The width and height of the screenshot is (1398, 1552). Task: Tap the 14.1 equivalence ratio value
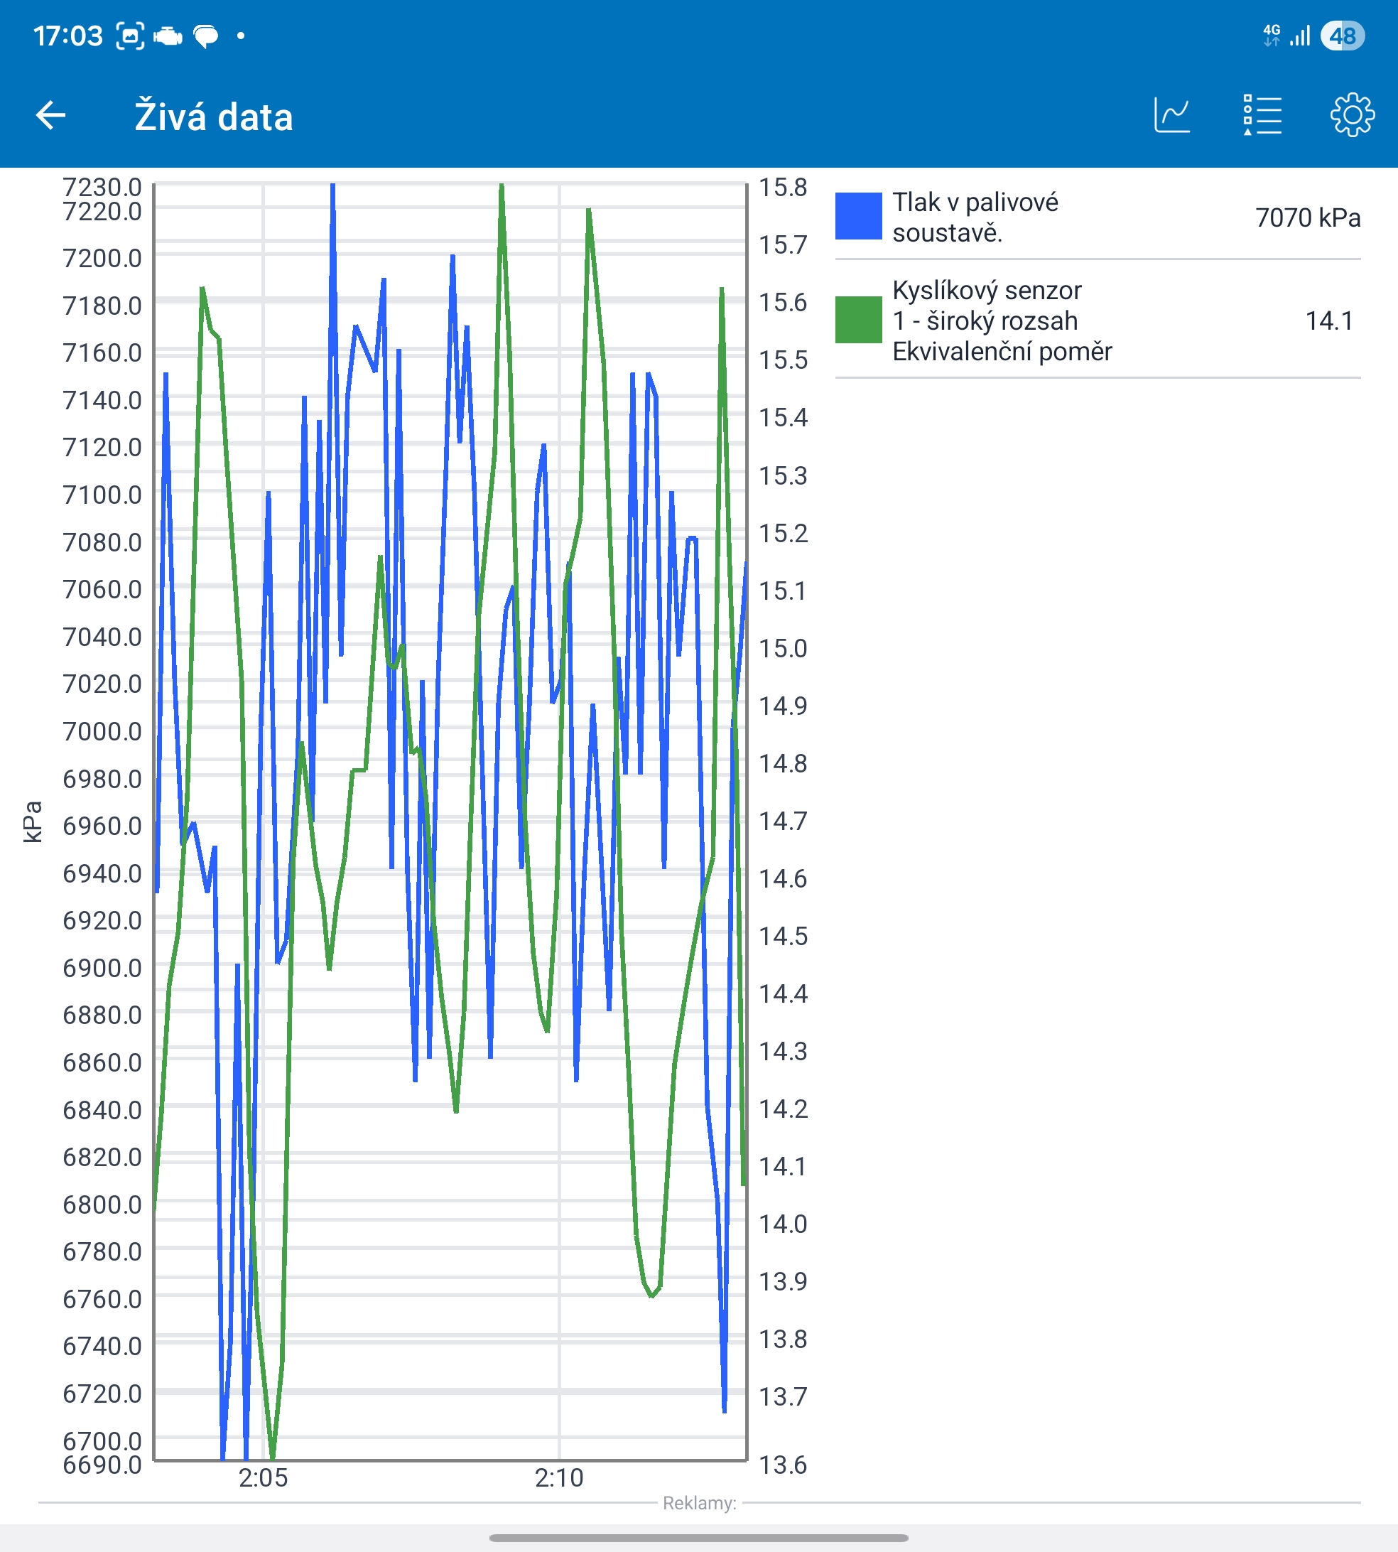tap(1328, 320)
